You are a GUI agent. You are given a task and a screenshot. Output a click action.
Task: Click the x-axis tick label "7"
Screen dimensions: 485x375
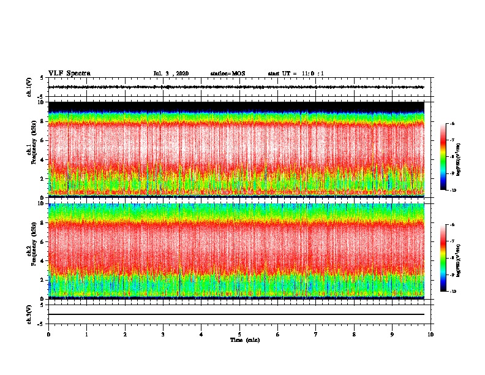[x=316, y=335]
